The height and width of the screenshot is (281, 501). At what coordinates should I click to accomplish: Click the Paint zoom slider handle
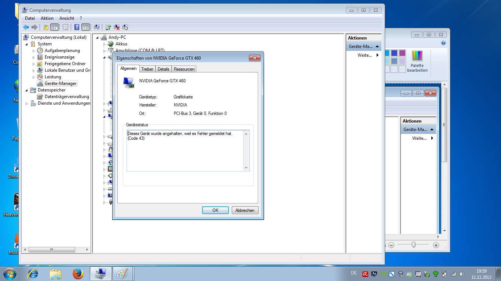[x=414, y=245]
